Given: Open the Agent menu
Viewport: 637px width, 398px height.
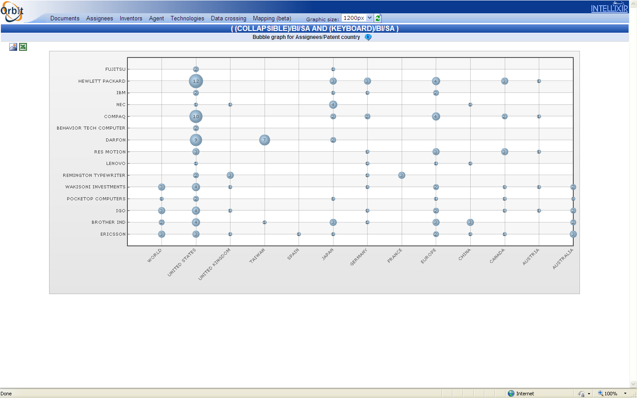Looking at the screenshot, I should pos(157,18).
